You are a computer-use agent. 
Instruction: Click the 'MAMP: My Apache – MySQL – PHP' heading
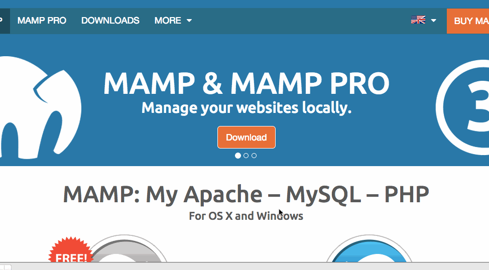pos(246,195)
